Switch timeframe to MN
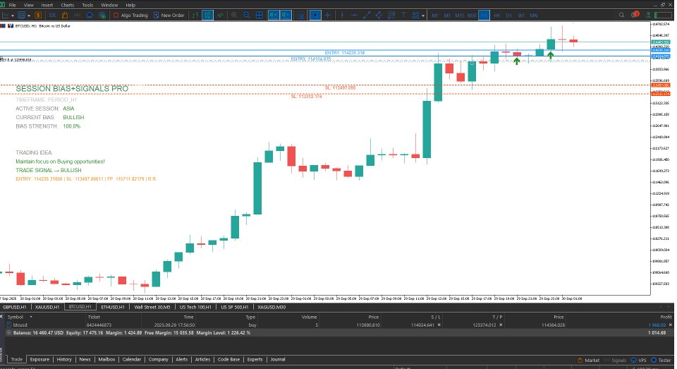 tap(534, 15)
